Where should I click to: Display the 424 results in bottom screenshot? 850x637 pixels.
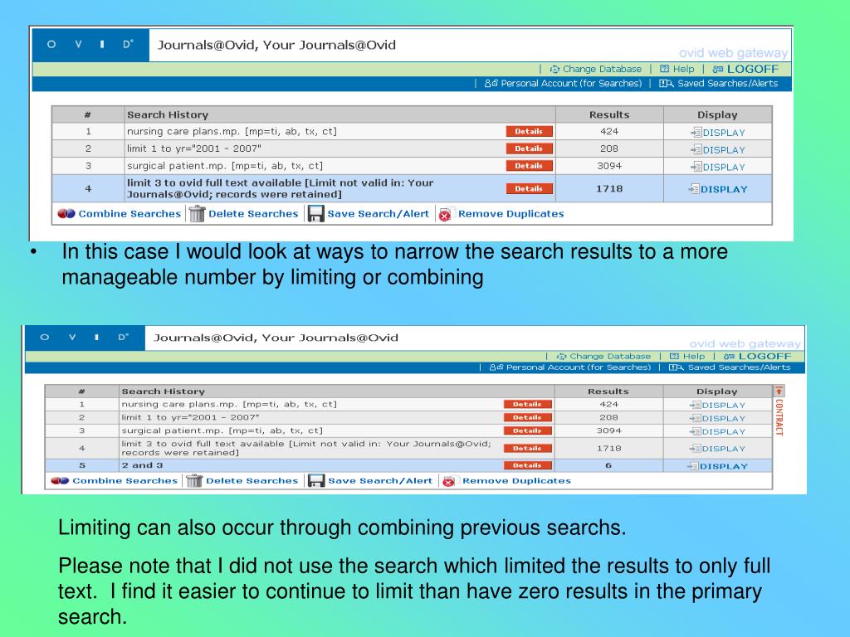[x=717, y=405]
